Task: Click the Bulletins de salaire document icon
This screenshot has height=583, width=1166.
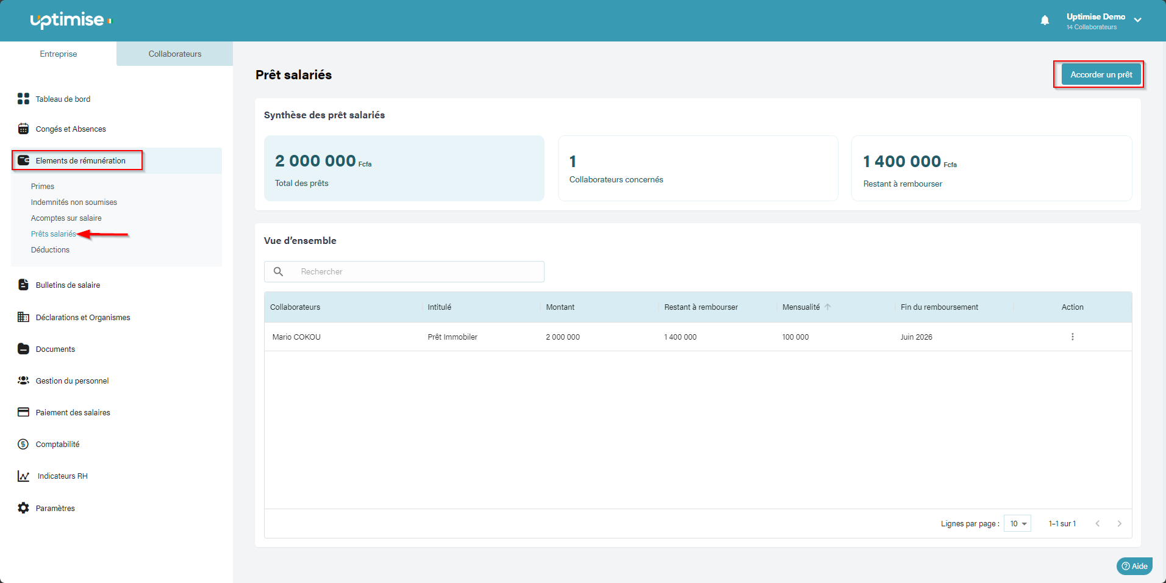Action: point(23,285)
